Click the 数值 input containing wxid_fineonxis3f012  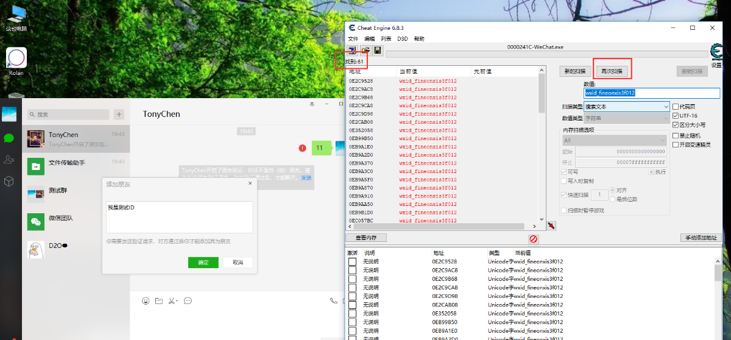(x=652, y=93)
